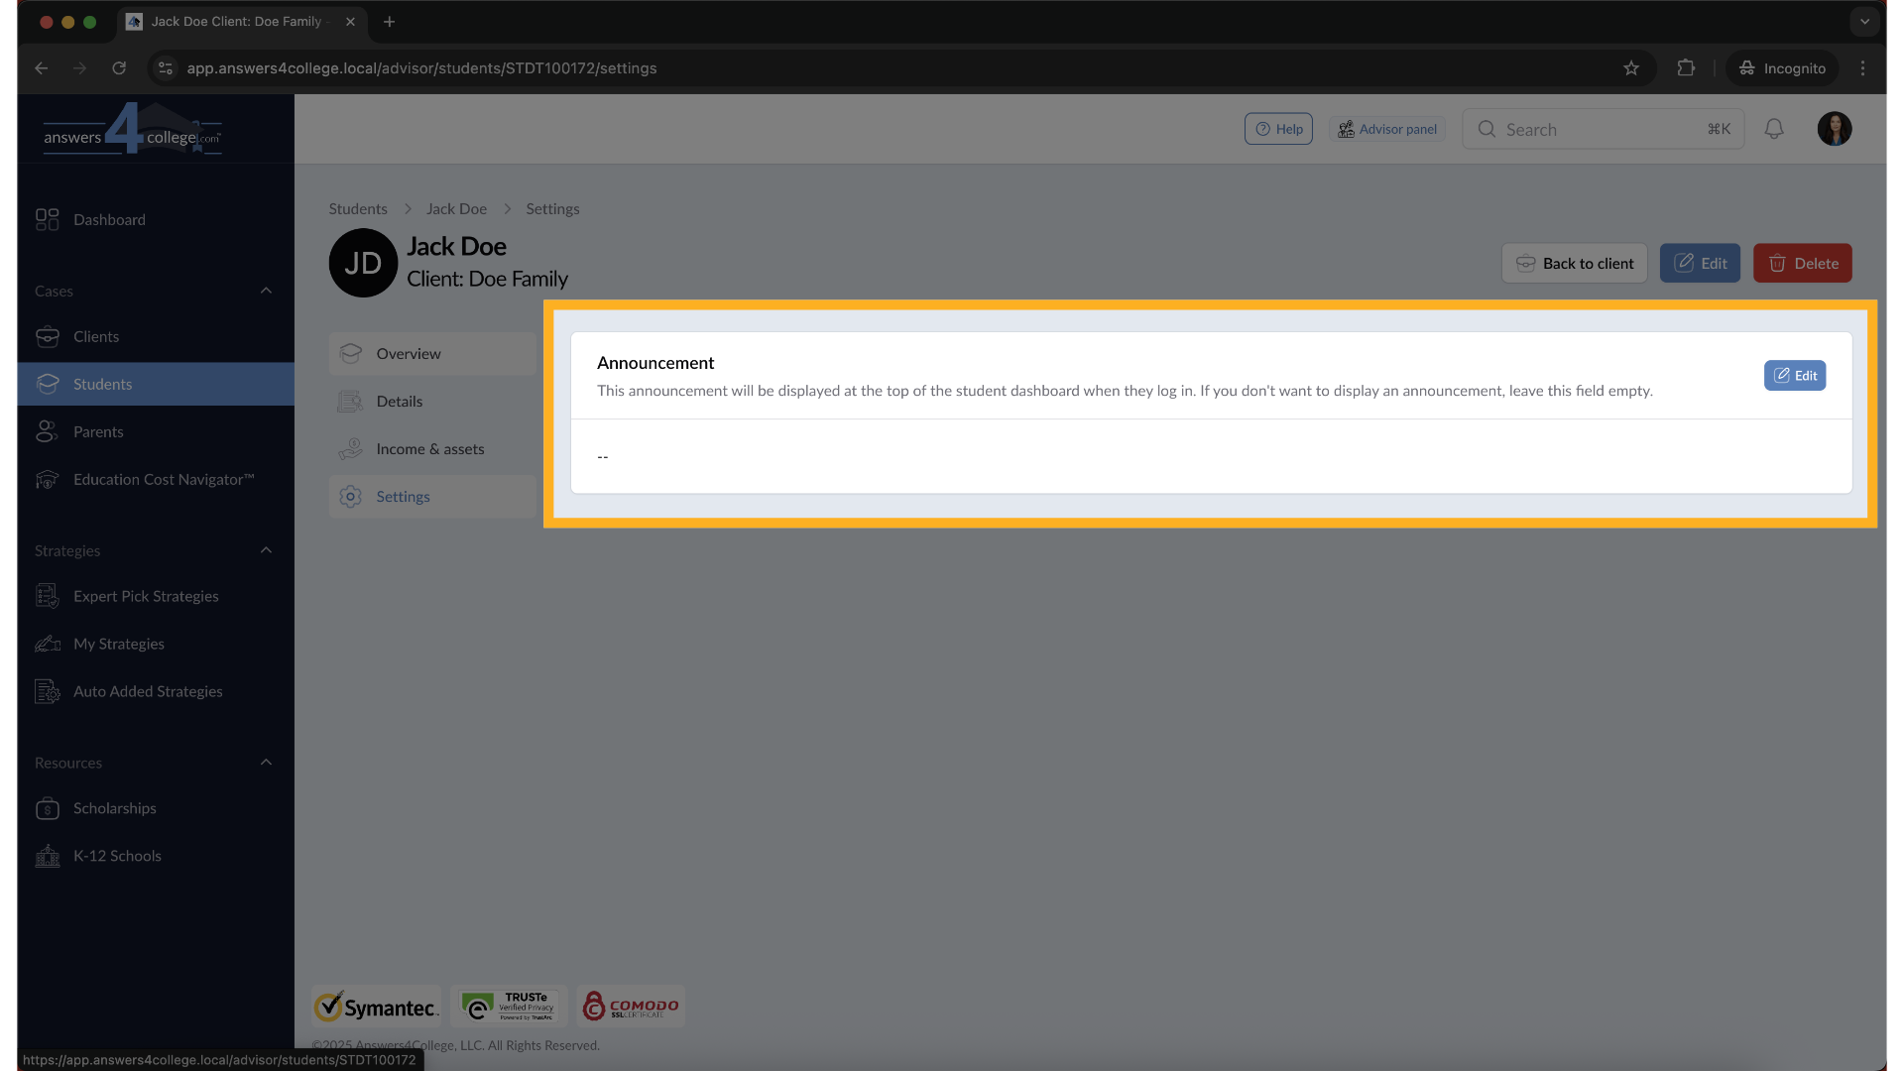
Task: Open the K-12 Schools page
Action: click(48, 856)
